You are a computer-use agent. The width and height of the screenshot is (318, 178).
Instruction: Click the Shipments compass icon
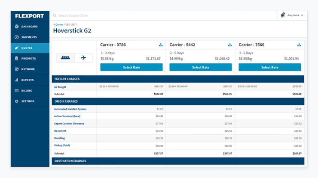[x=17, y=37]
